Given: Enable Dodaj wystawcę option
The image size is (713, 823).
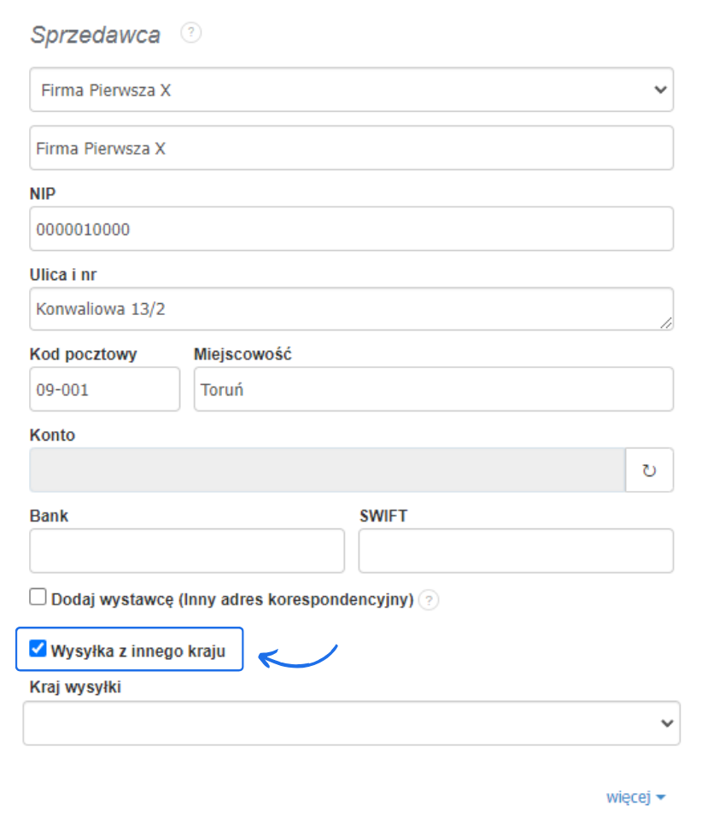Looking at the screenshot, I should (x=37, y=597).
